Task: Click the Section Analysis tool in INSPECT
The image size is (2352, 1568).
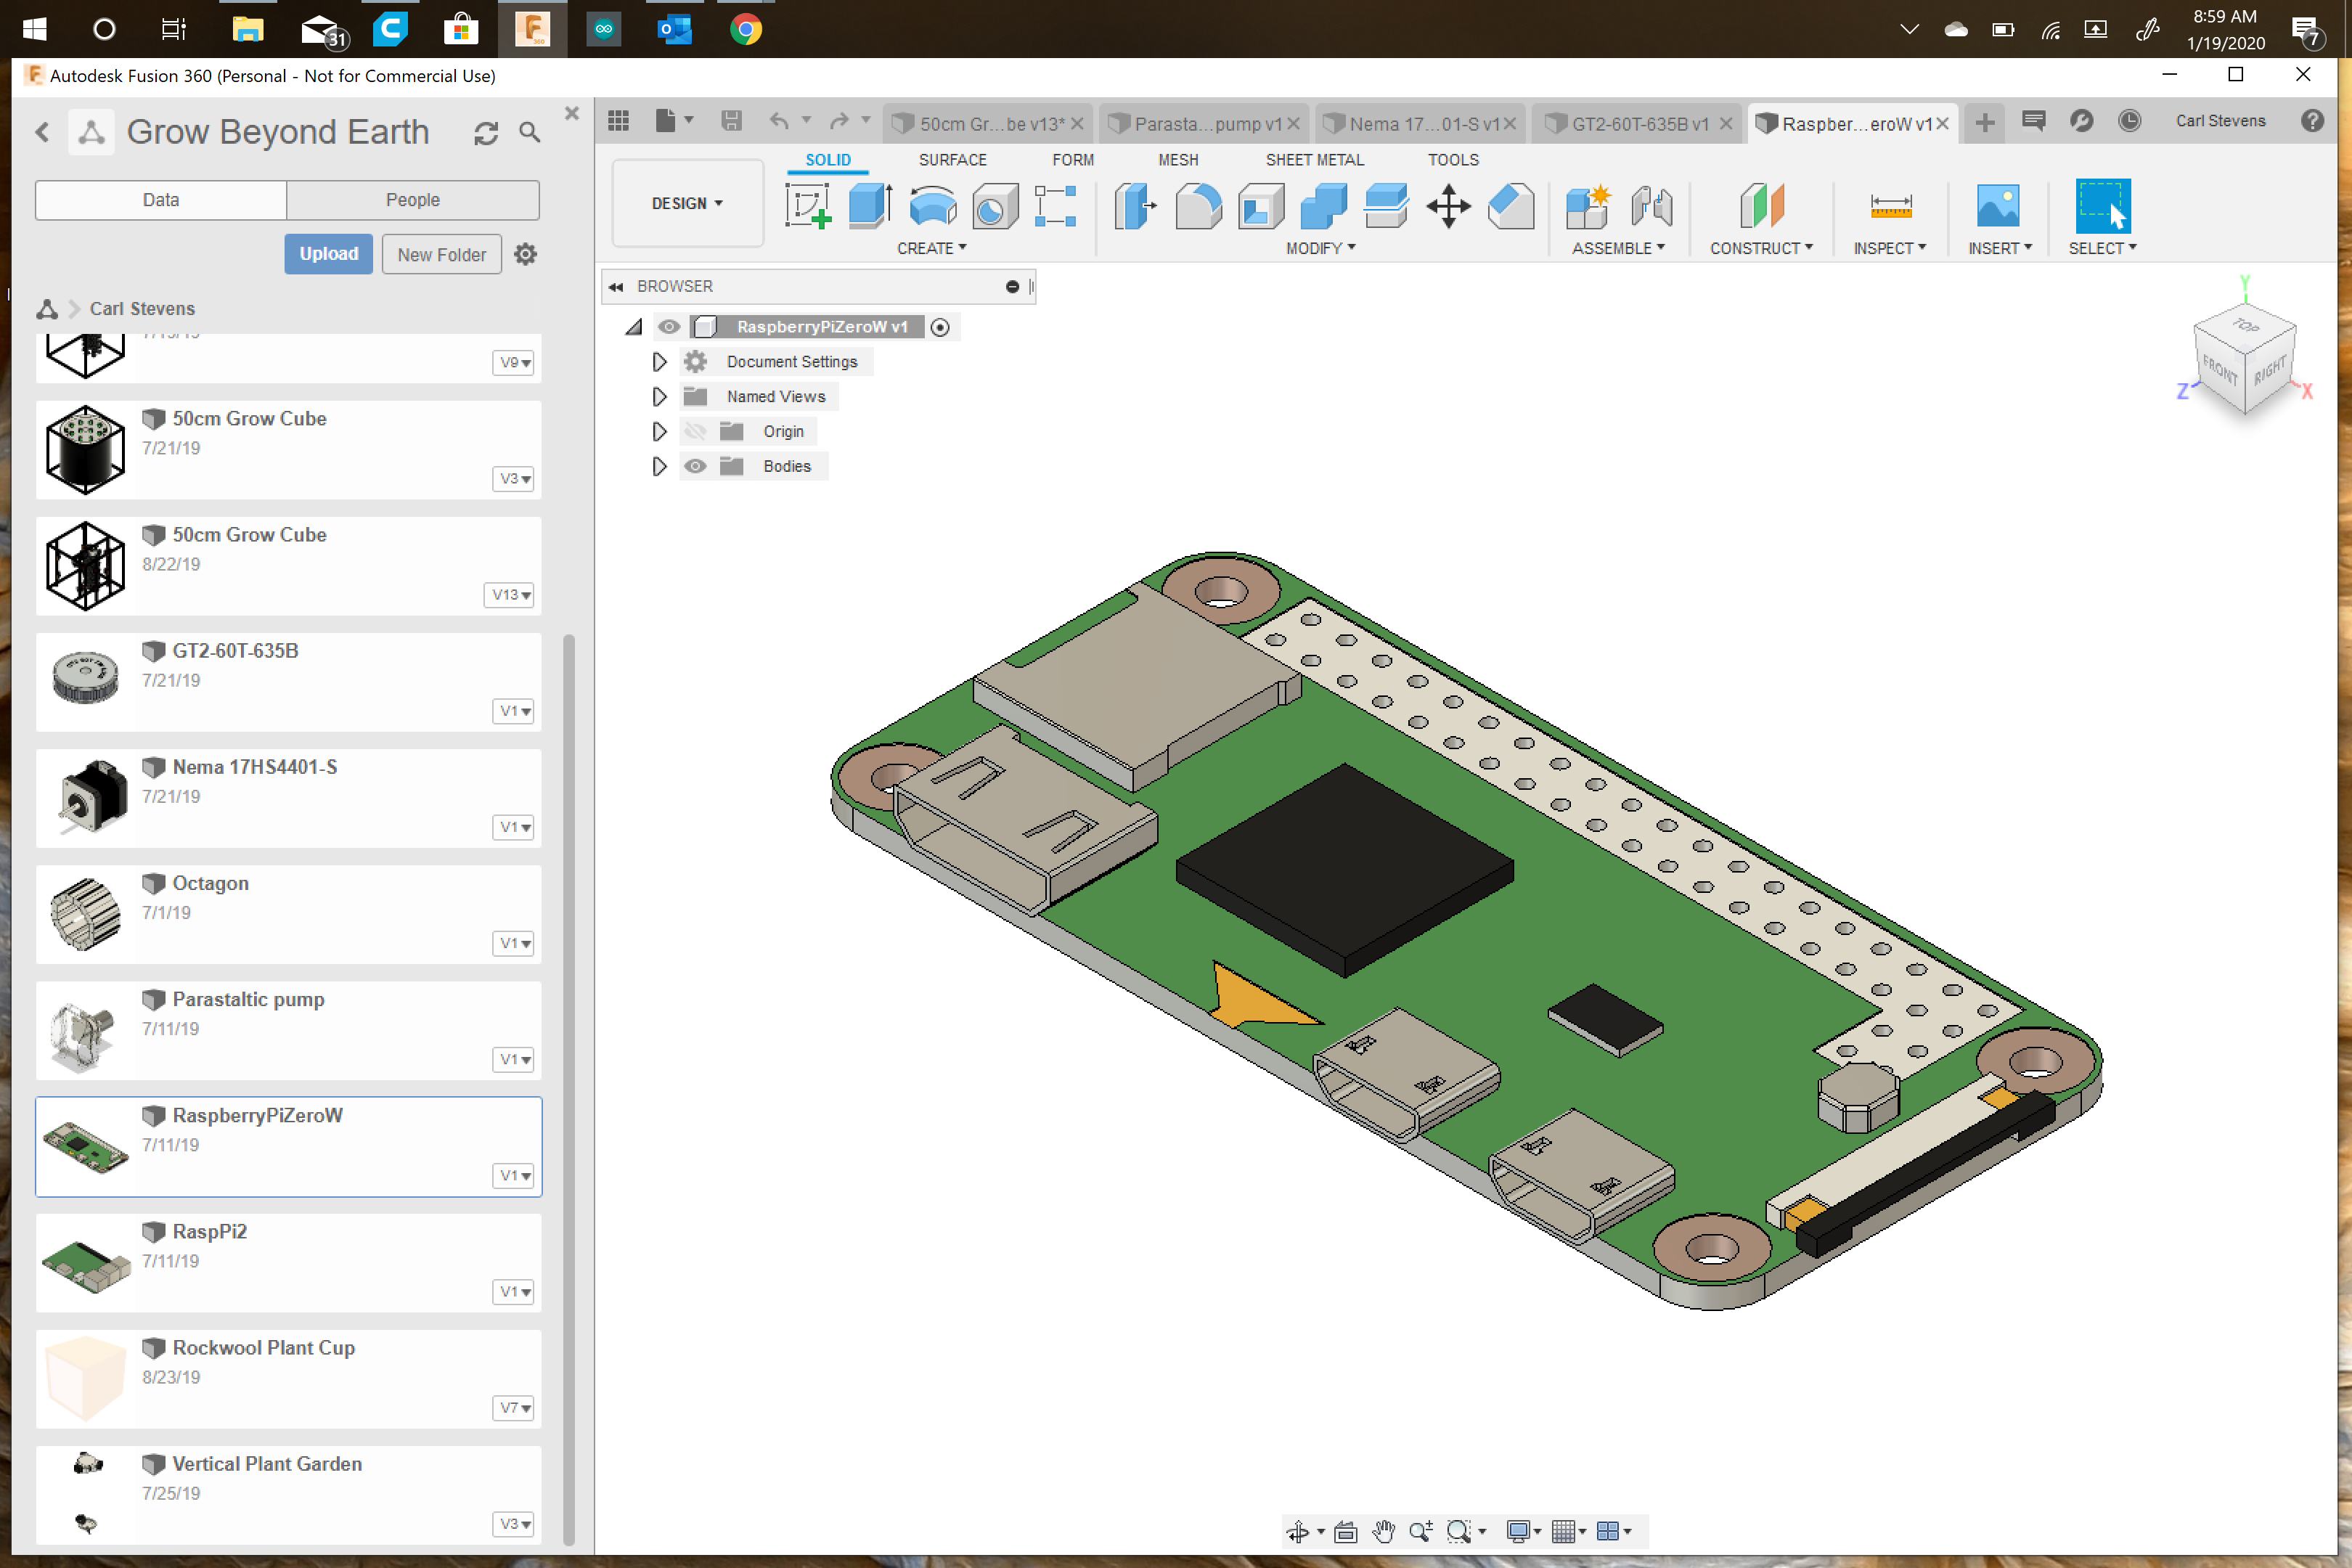Action: click(x=1888, y=248)
